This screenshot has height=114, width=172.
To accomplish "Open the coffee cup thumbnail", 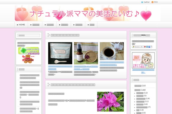I will (112, 51).
